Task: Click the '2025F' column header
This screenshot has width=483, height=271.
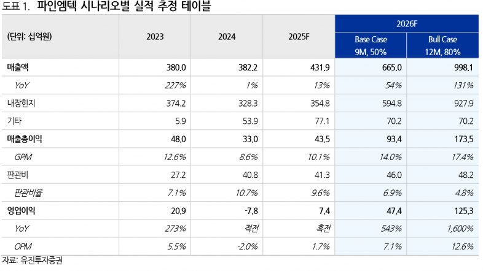Action: click(299, 37)
